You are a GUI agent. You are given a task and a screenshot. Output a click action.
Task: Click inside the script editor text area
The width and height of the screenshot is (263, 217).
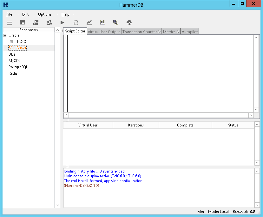click(159, 73)
